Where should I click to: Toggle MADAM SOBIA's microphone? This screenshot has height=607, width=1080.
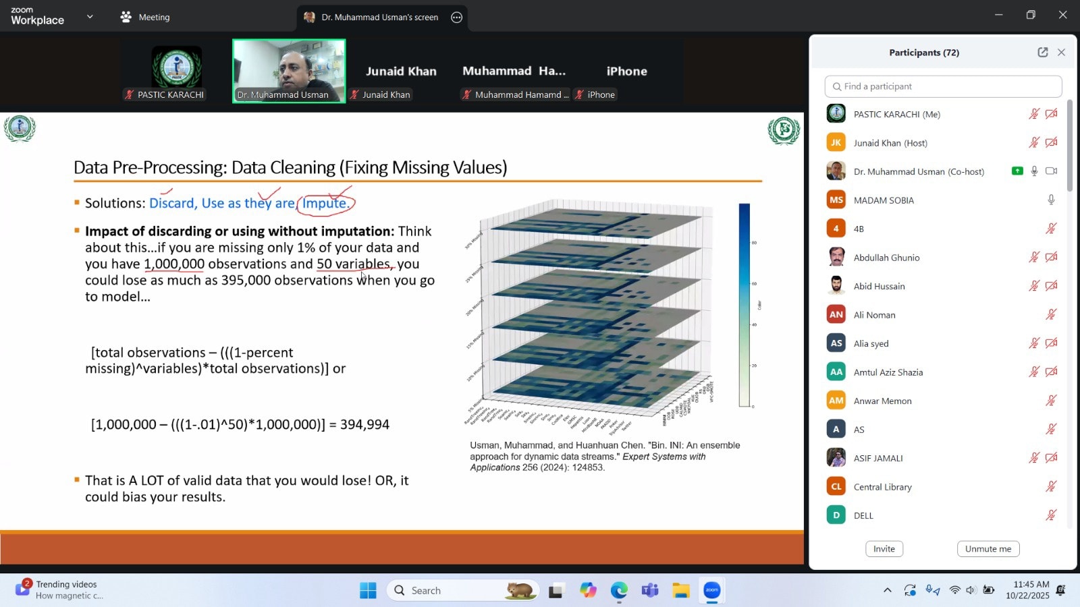(1051, 200)
